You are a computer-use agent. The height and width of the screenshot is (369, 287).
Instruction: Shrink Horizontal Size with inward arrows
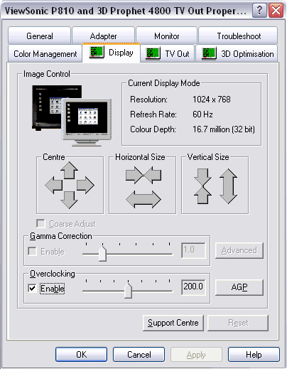[143, 175]
